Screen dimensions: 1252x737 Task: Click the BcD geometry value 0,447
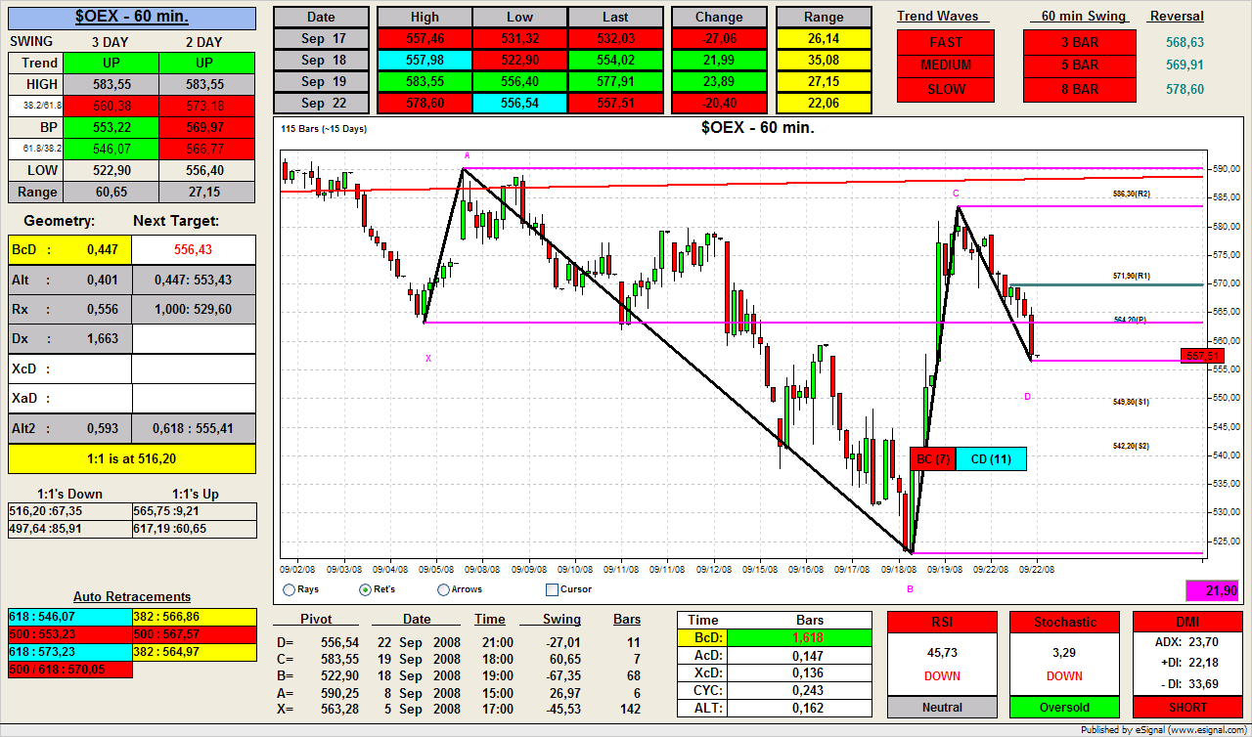(x=102, y=249)
